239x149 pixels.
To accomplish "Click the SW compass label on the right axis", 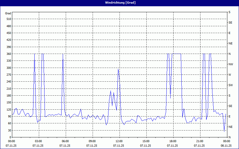I will pos(231,85).
